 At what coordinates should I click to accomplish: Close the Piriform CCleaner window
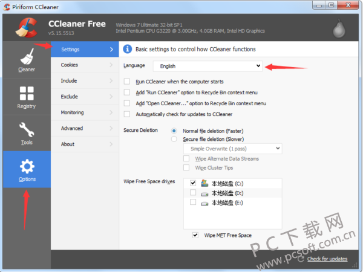tap(348, 5)
